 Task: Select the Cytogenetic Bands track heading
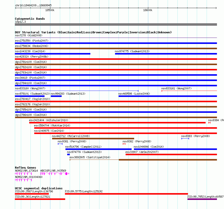tap(30, 19)
